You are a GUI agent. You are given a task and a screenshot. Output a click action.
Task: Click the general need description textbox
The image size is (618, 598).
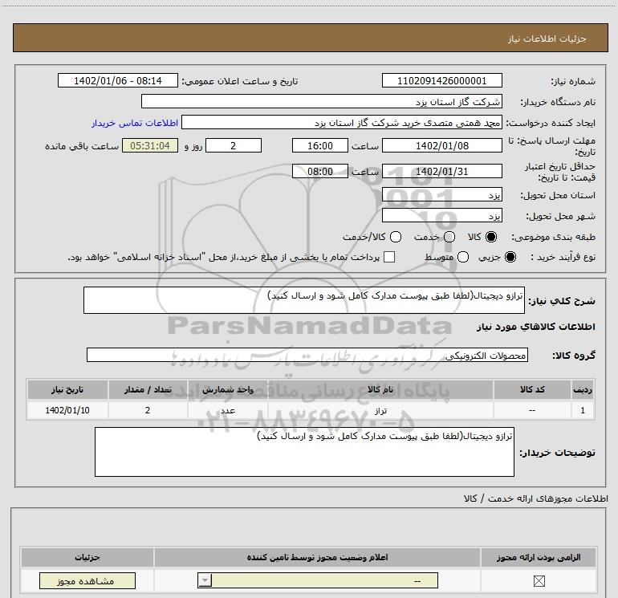coord(304,300)
